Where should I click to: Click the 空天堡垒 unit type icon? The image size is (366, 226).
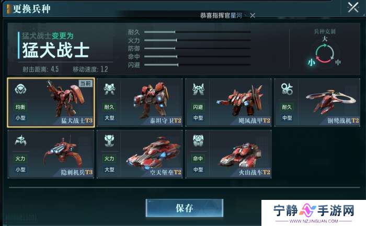(109, 140)
